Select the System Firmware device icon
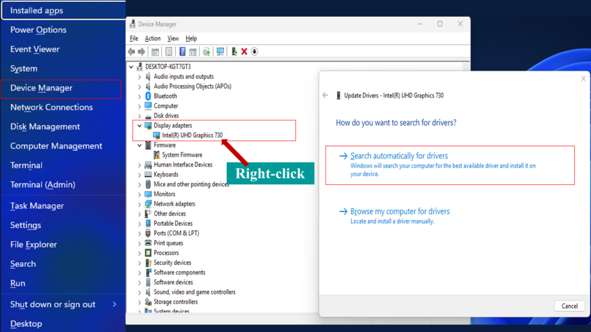The height and width of the screenshot is (332, 591). pos(156,154)
